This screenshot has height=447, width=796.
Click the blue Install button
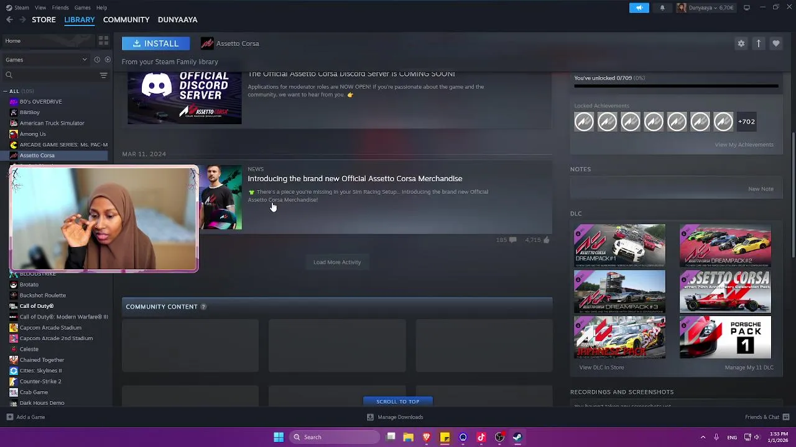tap(155, 43)
